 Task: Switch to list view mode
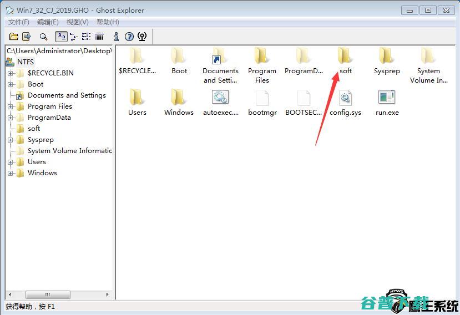tap(86, 37)
